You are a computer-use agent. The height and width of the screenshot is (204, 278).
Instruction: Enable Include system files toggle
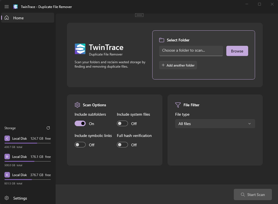pos(122,123)
